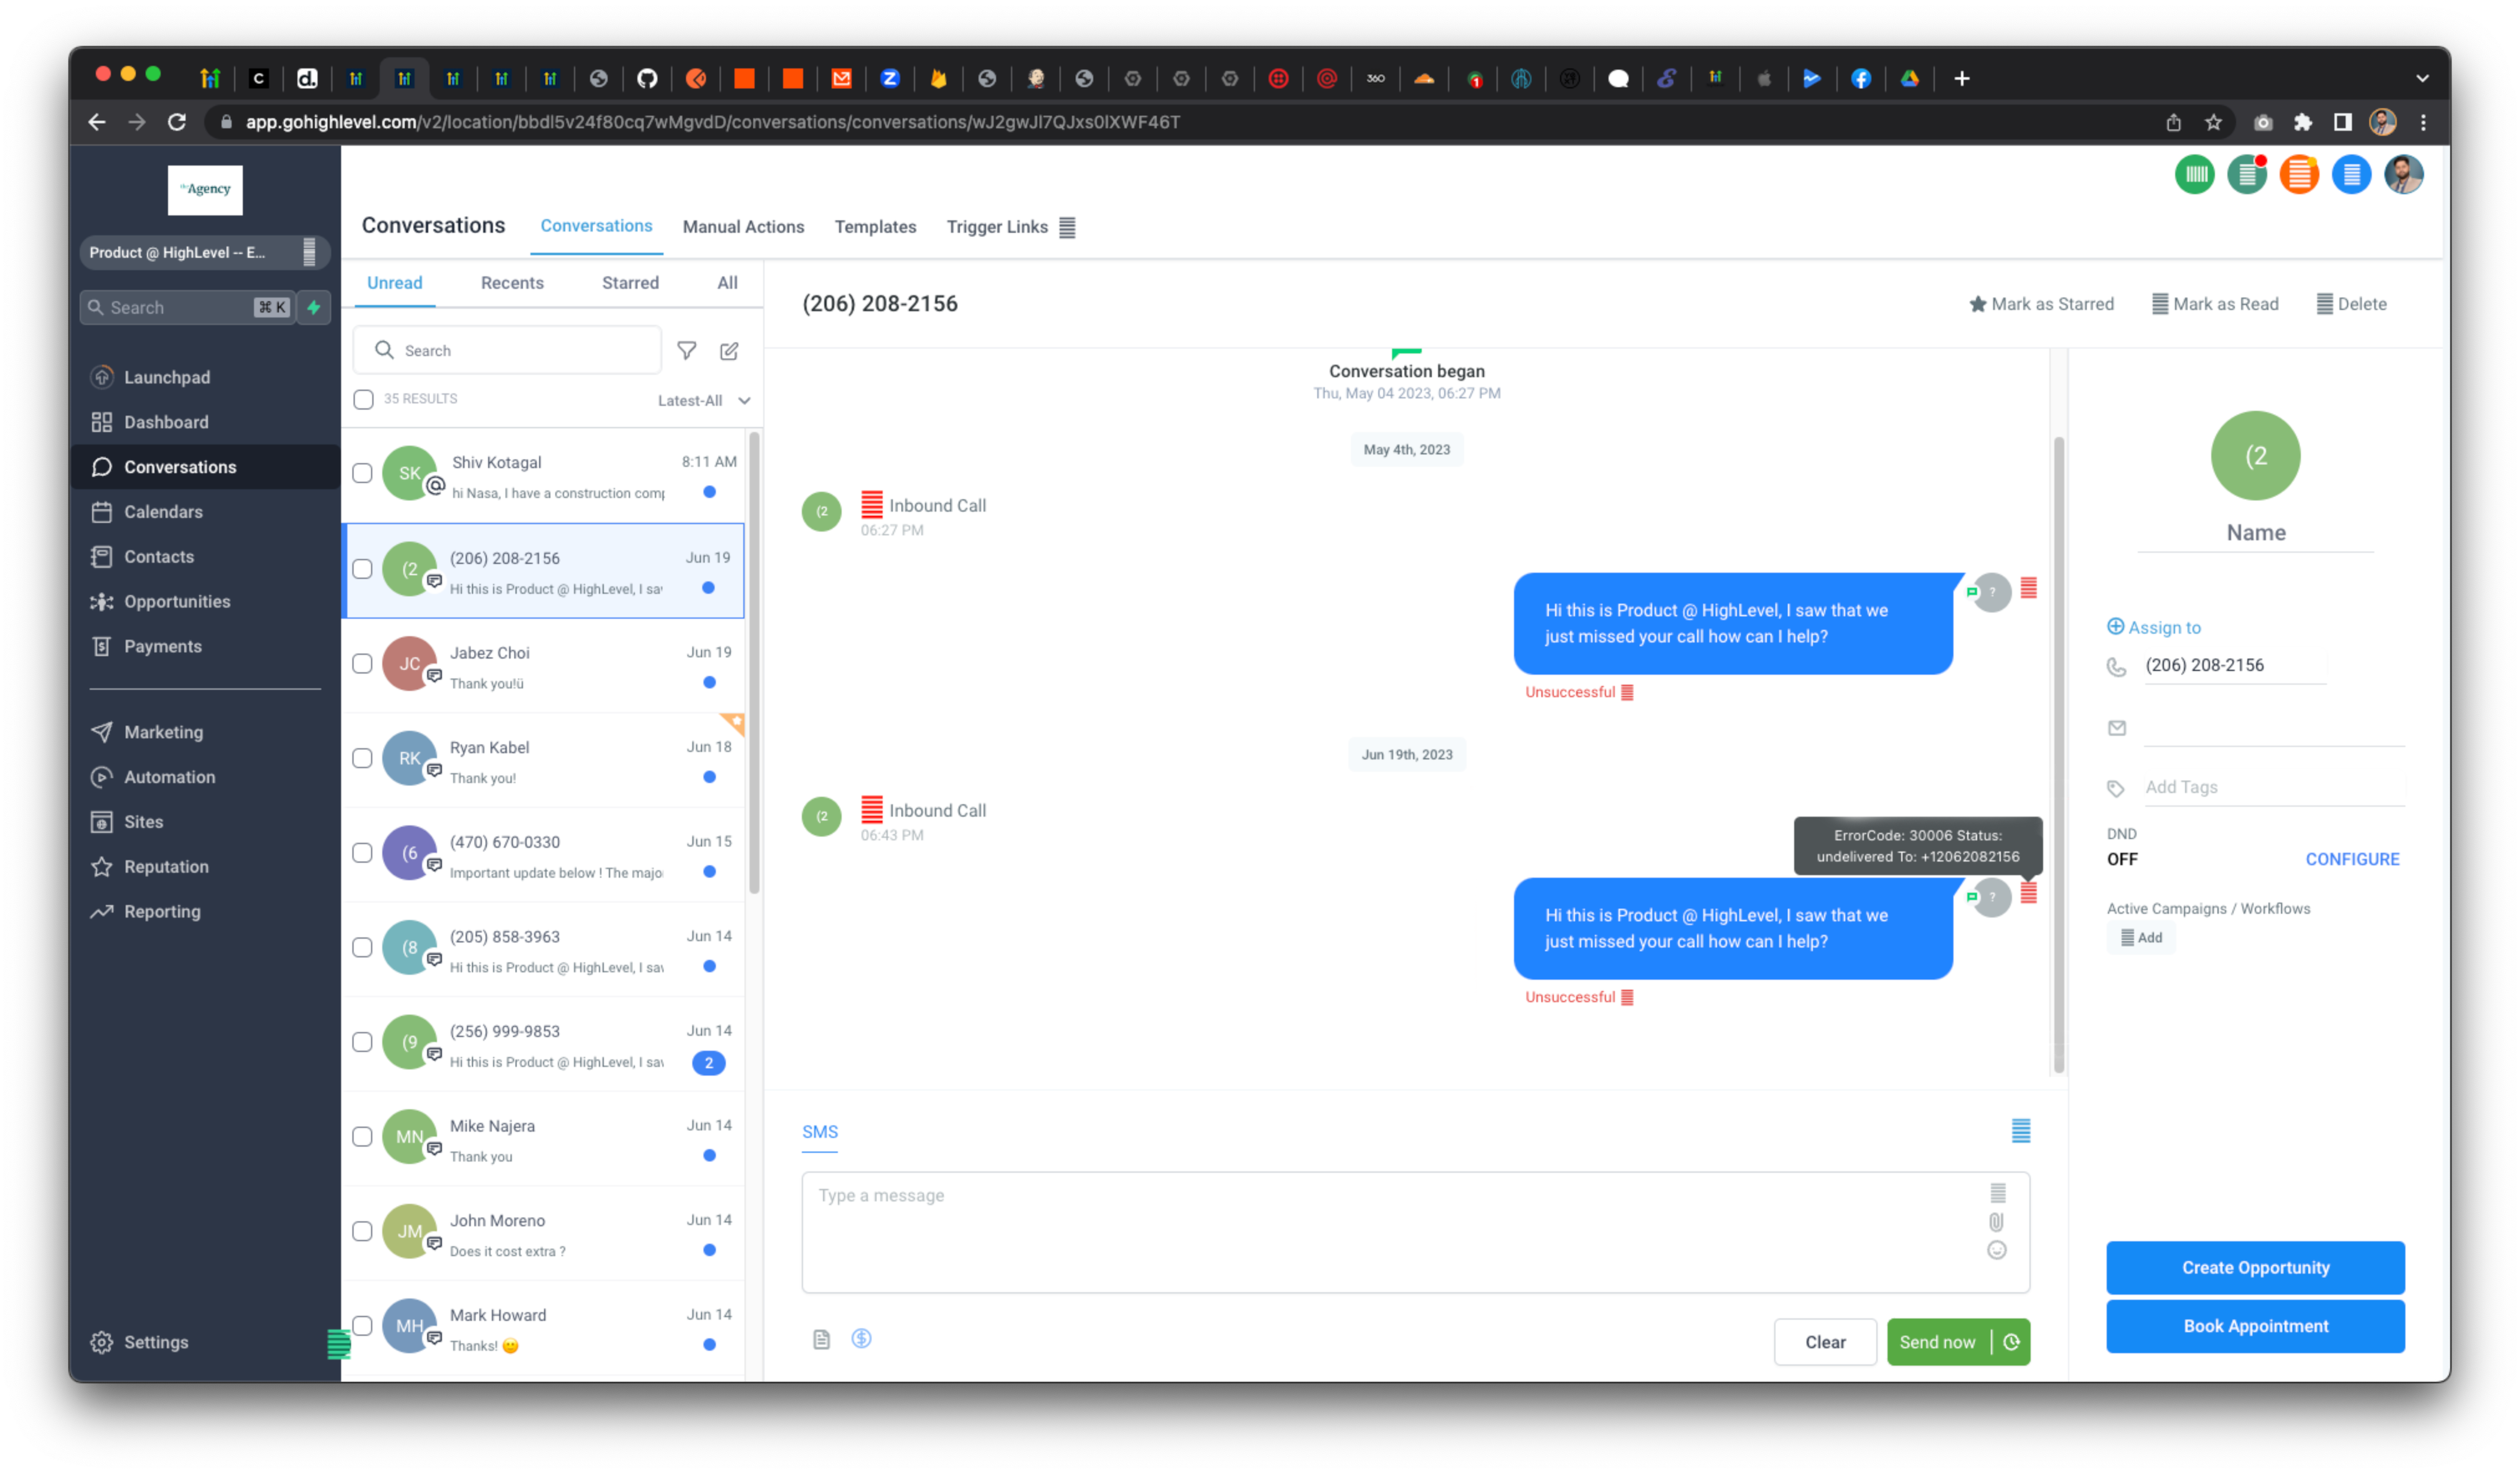Click the CONFIGURE link for DND
The height and width of the screenshot is (1474, 2520).
[2352, 859]
